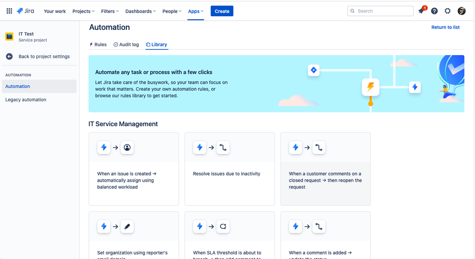Open the user profile avatar

[x=461, y=11]
